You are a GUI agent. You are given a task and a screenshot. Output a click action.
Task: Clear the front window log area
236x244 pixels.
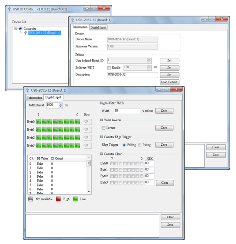coord(170,217)
